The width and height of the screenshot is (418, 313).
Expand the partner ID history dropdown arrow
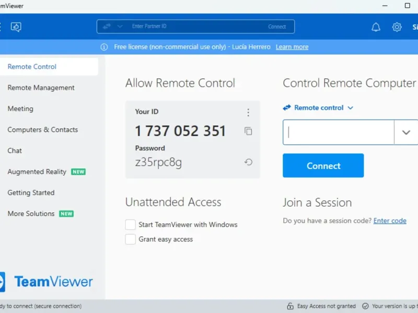click(x=406, y=133)
